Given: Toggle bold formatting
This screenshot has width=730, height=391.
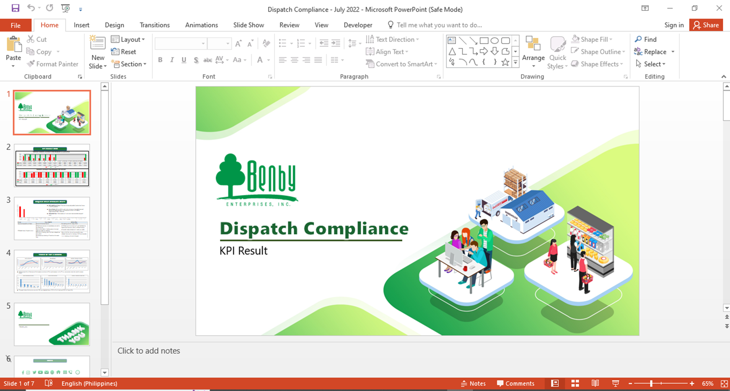Looking at the screenshot, I should tap(160, 60).
